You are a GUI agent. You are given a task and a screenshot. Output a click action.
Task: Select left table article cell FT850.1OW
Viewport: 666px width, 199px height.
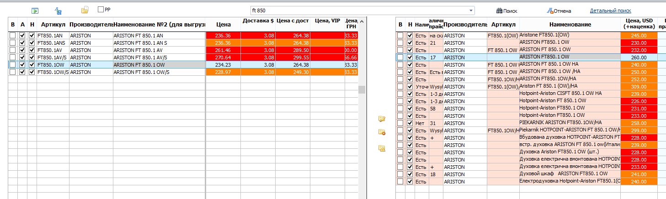click(53, 65)
